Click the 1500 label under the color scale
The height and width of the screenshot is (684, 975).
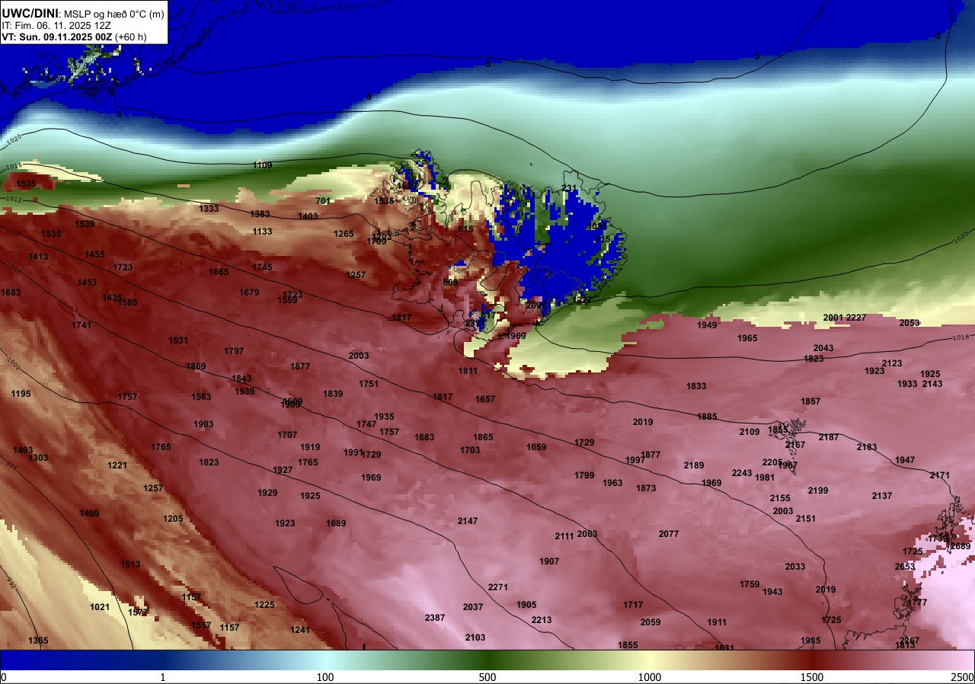tap(812, 677)
